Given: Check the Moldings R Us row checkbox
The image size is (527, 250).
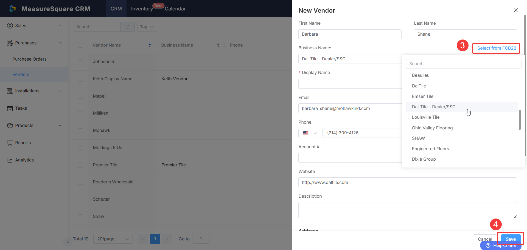Looking at the screenshot, I should 80,148.
